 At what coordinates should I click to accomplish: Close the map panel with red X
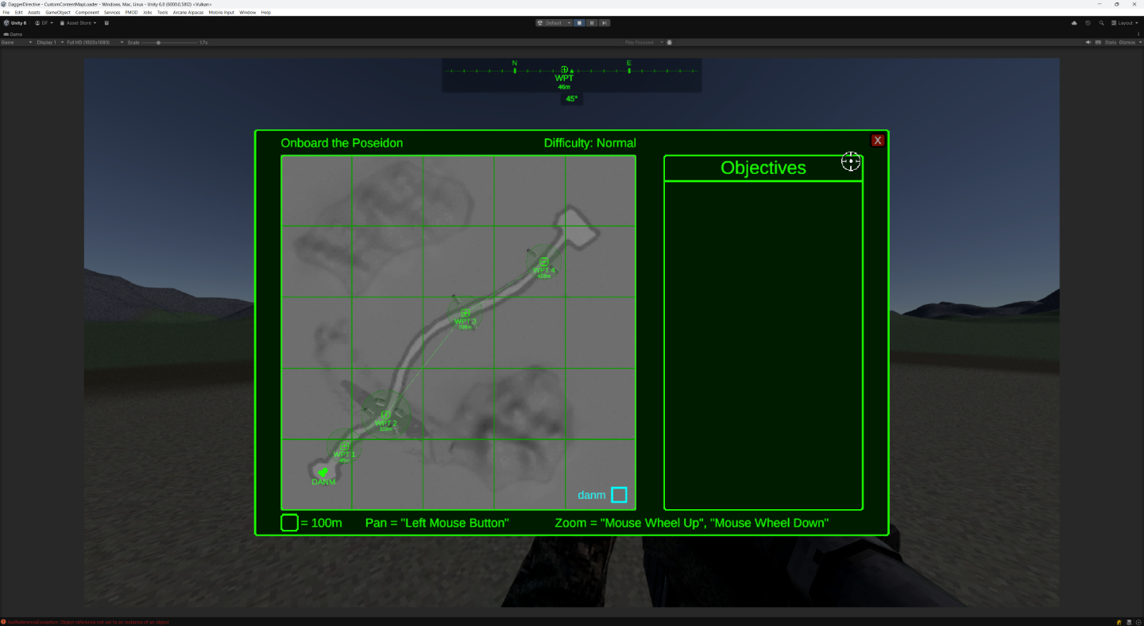[x=878, y=141]
